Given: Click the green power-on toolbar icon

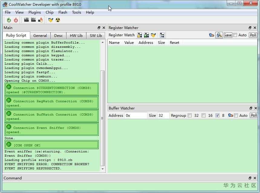Looking at the screenshot, I should [9, 20].
